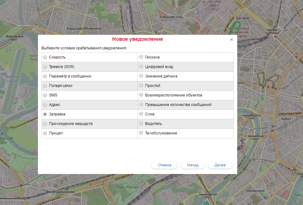Screen dimensions: 303x205
Task: Select Водитель as notification condition
Action: click(x=141, y=124)
